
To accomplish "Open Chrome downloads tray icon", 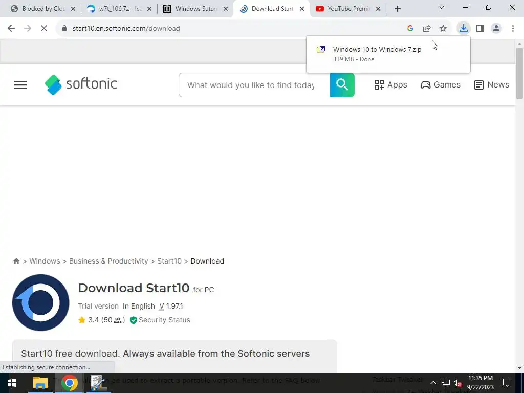I will pyautogui.click(x=464, y=29).
